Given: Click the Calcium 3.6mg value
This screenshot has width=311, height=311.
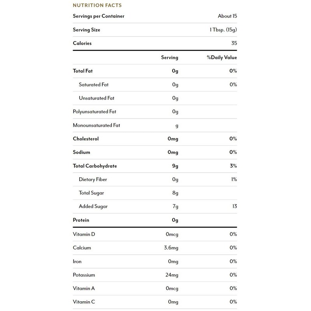Looking at the screenshot, I should pyautogui.click(x=170, y=248).
